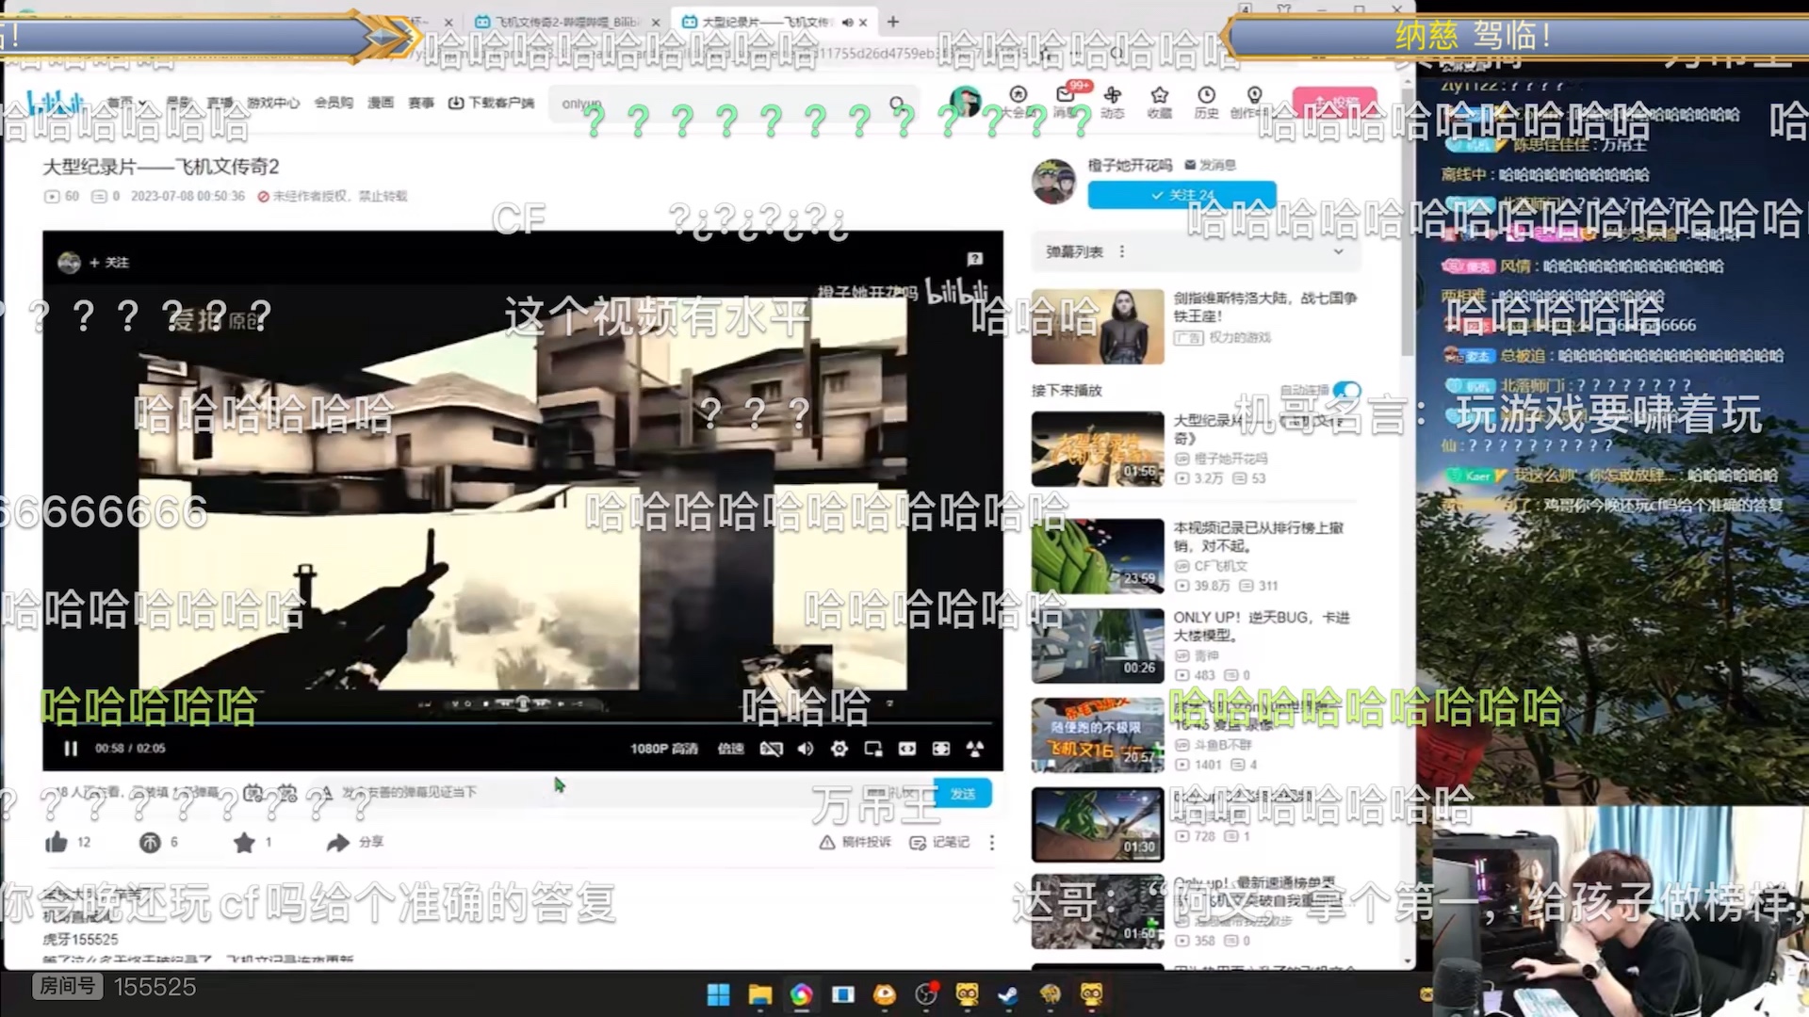Open 下载客户端 link in header
The height and width of the screenshot is (1017, 1809).
pos(491,103)
